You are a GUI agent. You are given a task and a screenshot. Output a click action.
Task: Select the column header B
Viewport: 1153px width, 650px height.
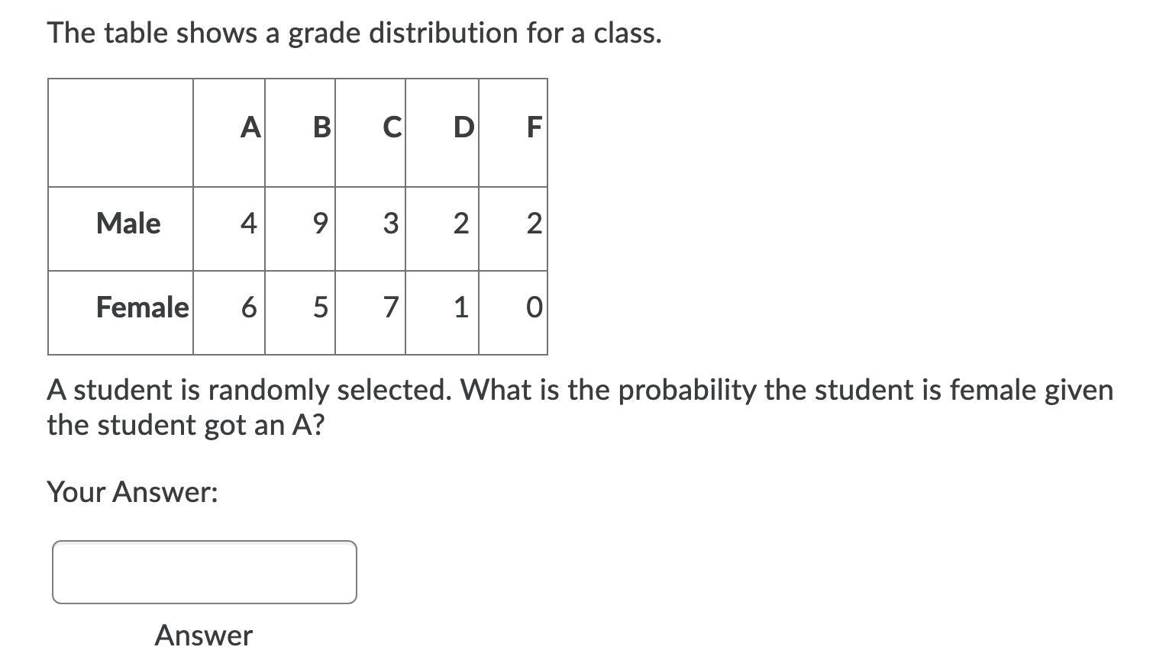[300, 133]
